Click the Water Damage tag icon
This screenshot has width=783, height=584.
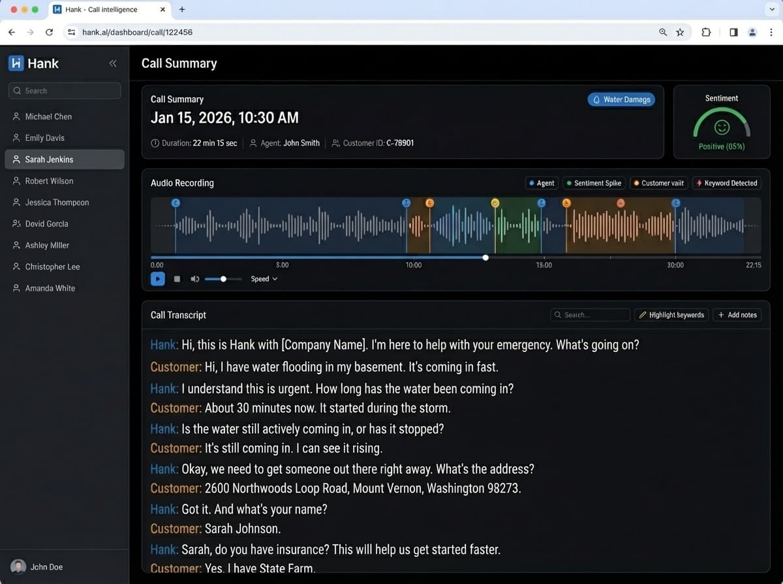596,99
